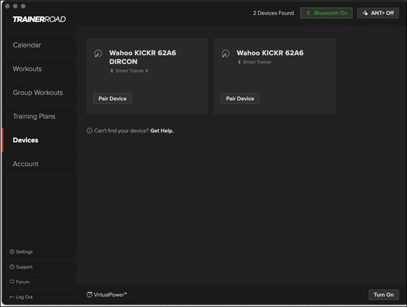Click the 'VirtualPower' label
Image resolution: width=407 pixels, height=307 pixels.
coord(110,295)
